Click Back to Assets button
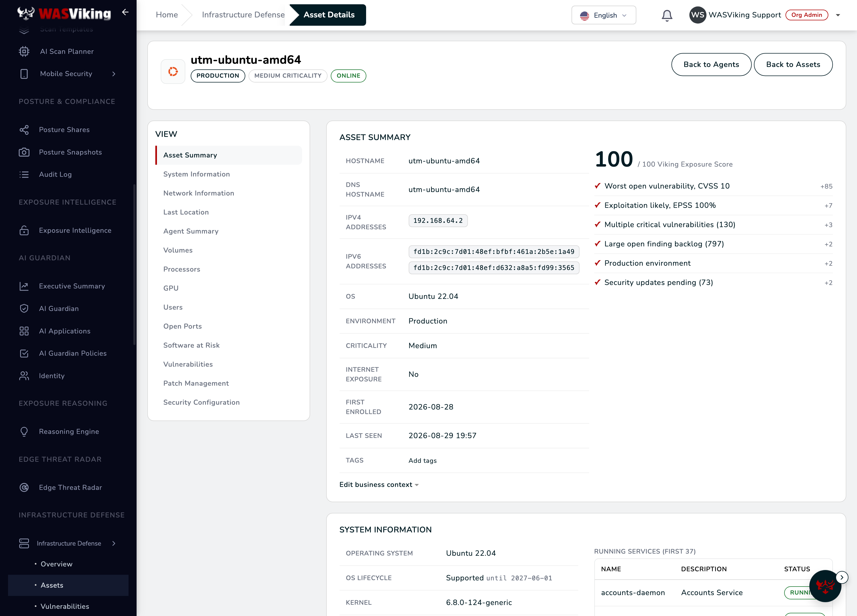The height and width of the screenshot is (616, 857). tap(793, 65)
